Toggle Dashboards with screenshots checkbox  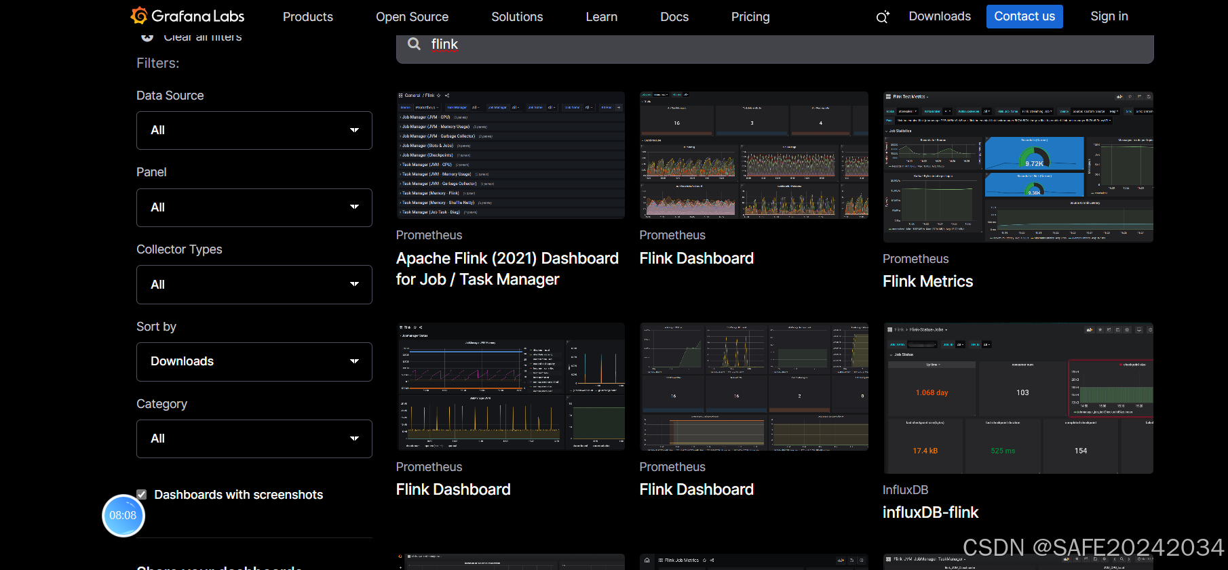tap(142, 495)
